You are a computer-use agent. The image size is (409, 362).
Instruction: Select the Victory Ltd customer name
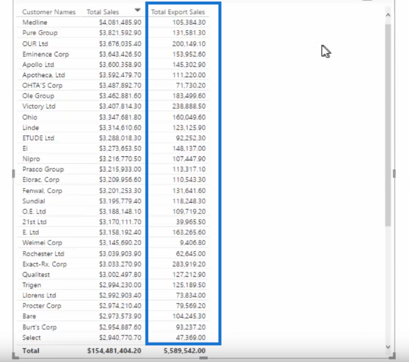point(39,106)
